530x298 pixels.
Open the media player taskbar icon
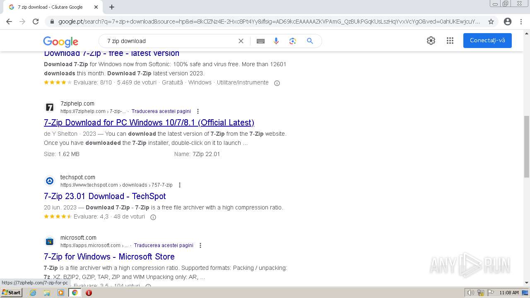tap(61, 293)
